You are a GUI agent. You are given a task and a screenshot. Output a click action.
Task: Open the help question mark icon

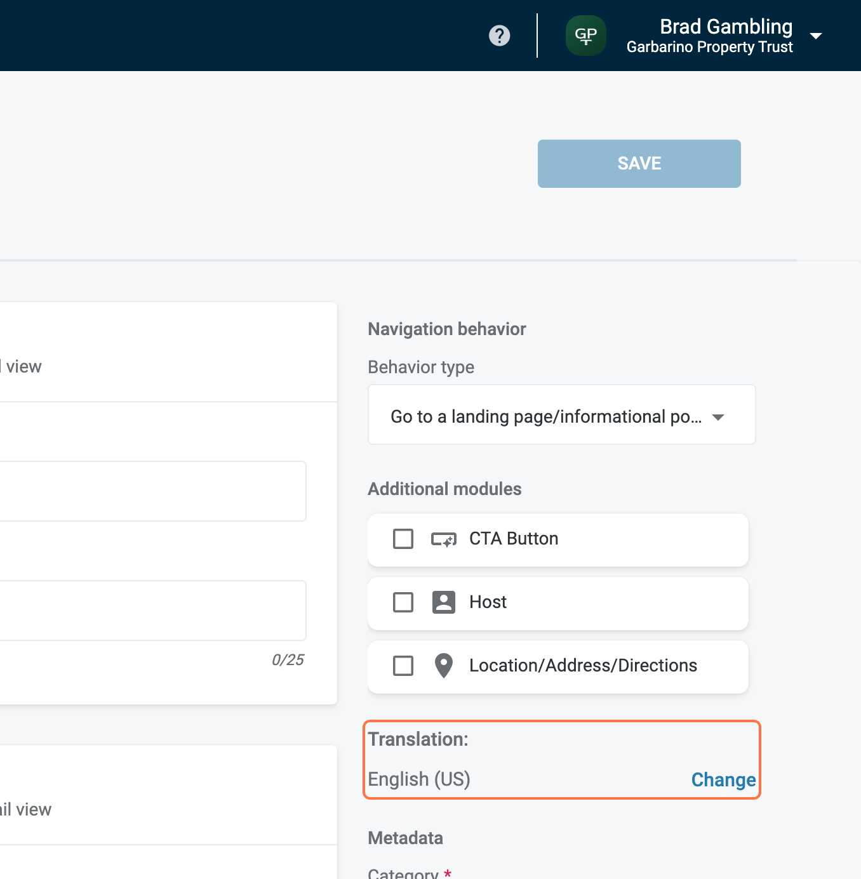coord(499,36)
